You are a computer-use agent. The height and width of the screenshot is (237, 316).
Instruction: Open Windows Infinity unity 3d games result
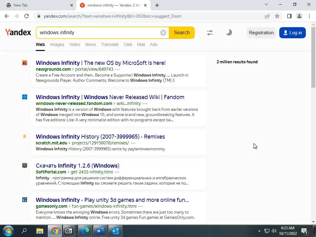point(112,200)
